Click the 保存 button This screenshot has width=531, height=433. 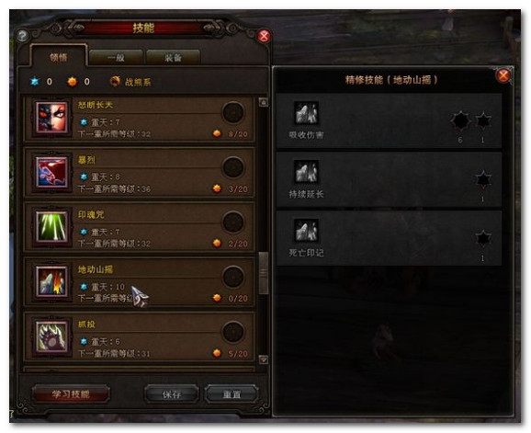click(172, 394)
